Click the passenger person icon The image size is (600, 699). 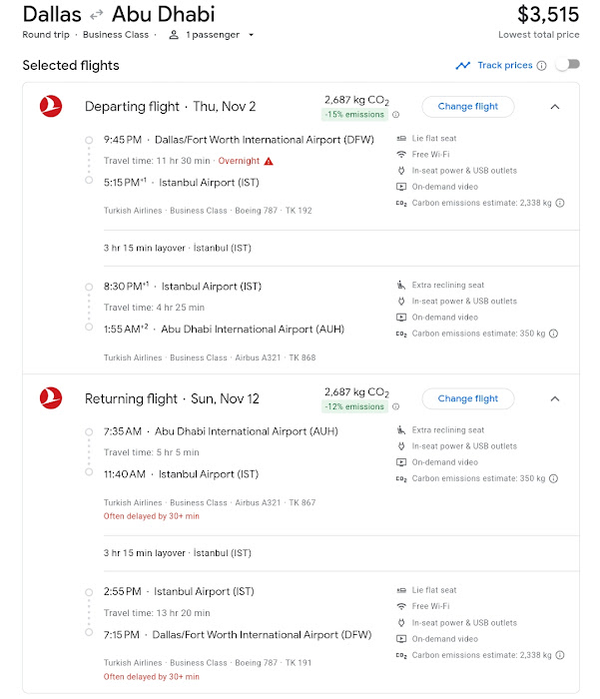174,35
